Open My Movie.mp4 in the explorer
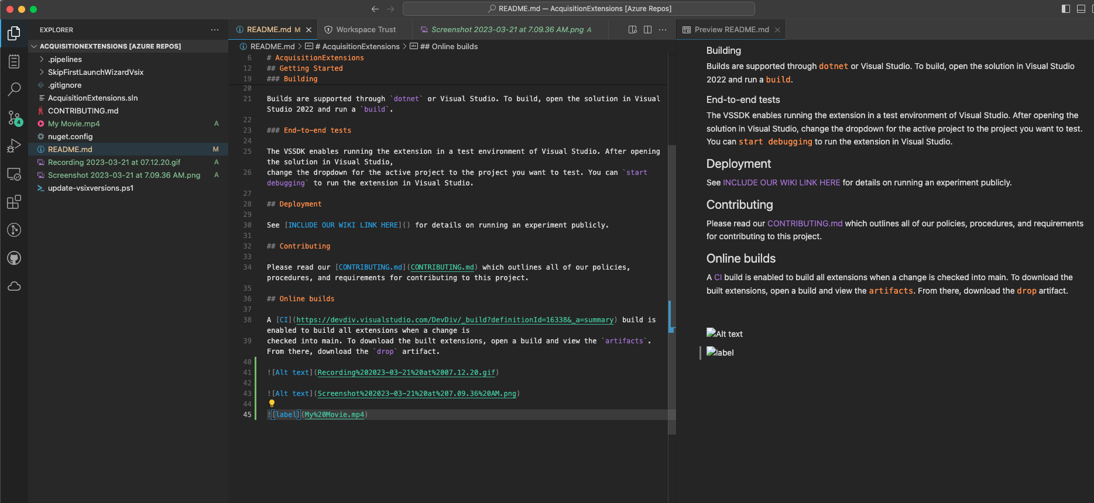This screenshot has width=1094, height=503. 74,124
